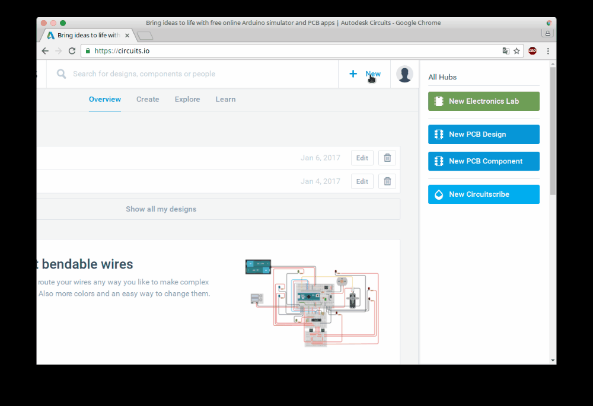Click the Chrome profile icon at window top

click(547, 33)
